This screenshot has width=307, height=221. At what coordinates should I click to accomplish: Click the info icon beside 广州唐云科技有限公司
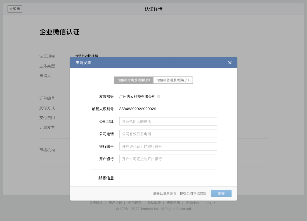(159, 96)
